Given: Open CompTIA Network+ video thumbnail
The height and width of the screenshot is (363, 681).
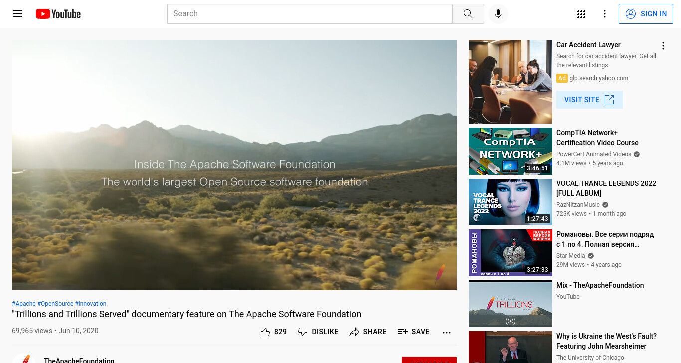Looking at the screenshot, I should click(511, 151).
